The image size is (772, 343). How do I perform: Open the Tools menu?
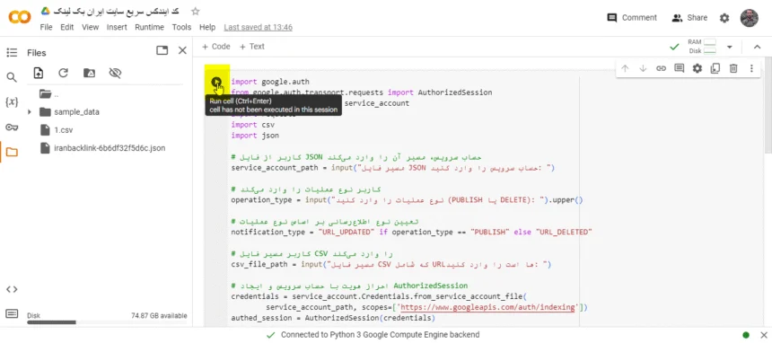(181, 27)
